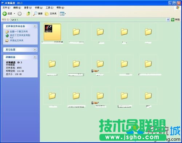Expand the address bar dropdown list
Screen dimensions: 182x143
tap(168, 20)
